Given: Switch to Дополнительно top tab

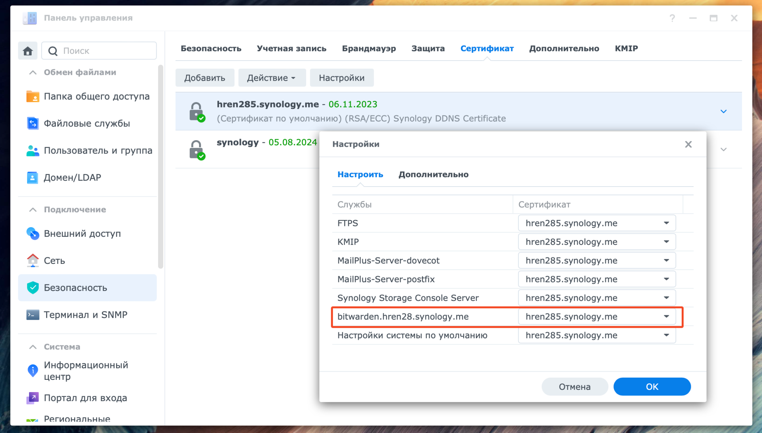Looking at the screenshot, I should coord(564,48).
